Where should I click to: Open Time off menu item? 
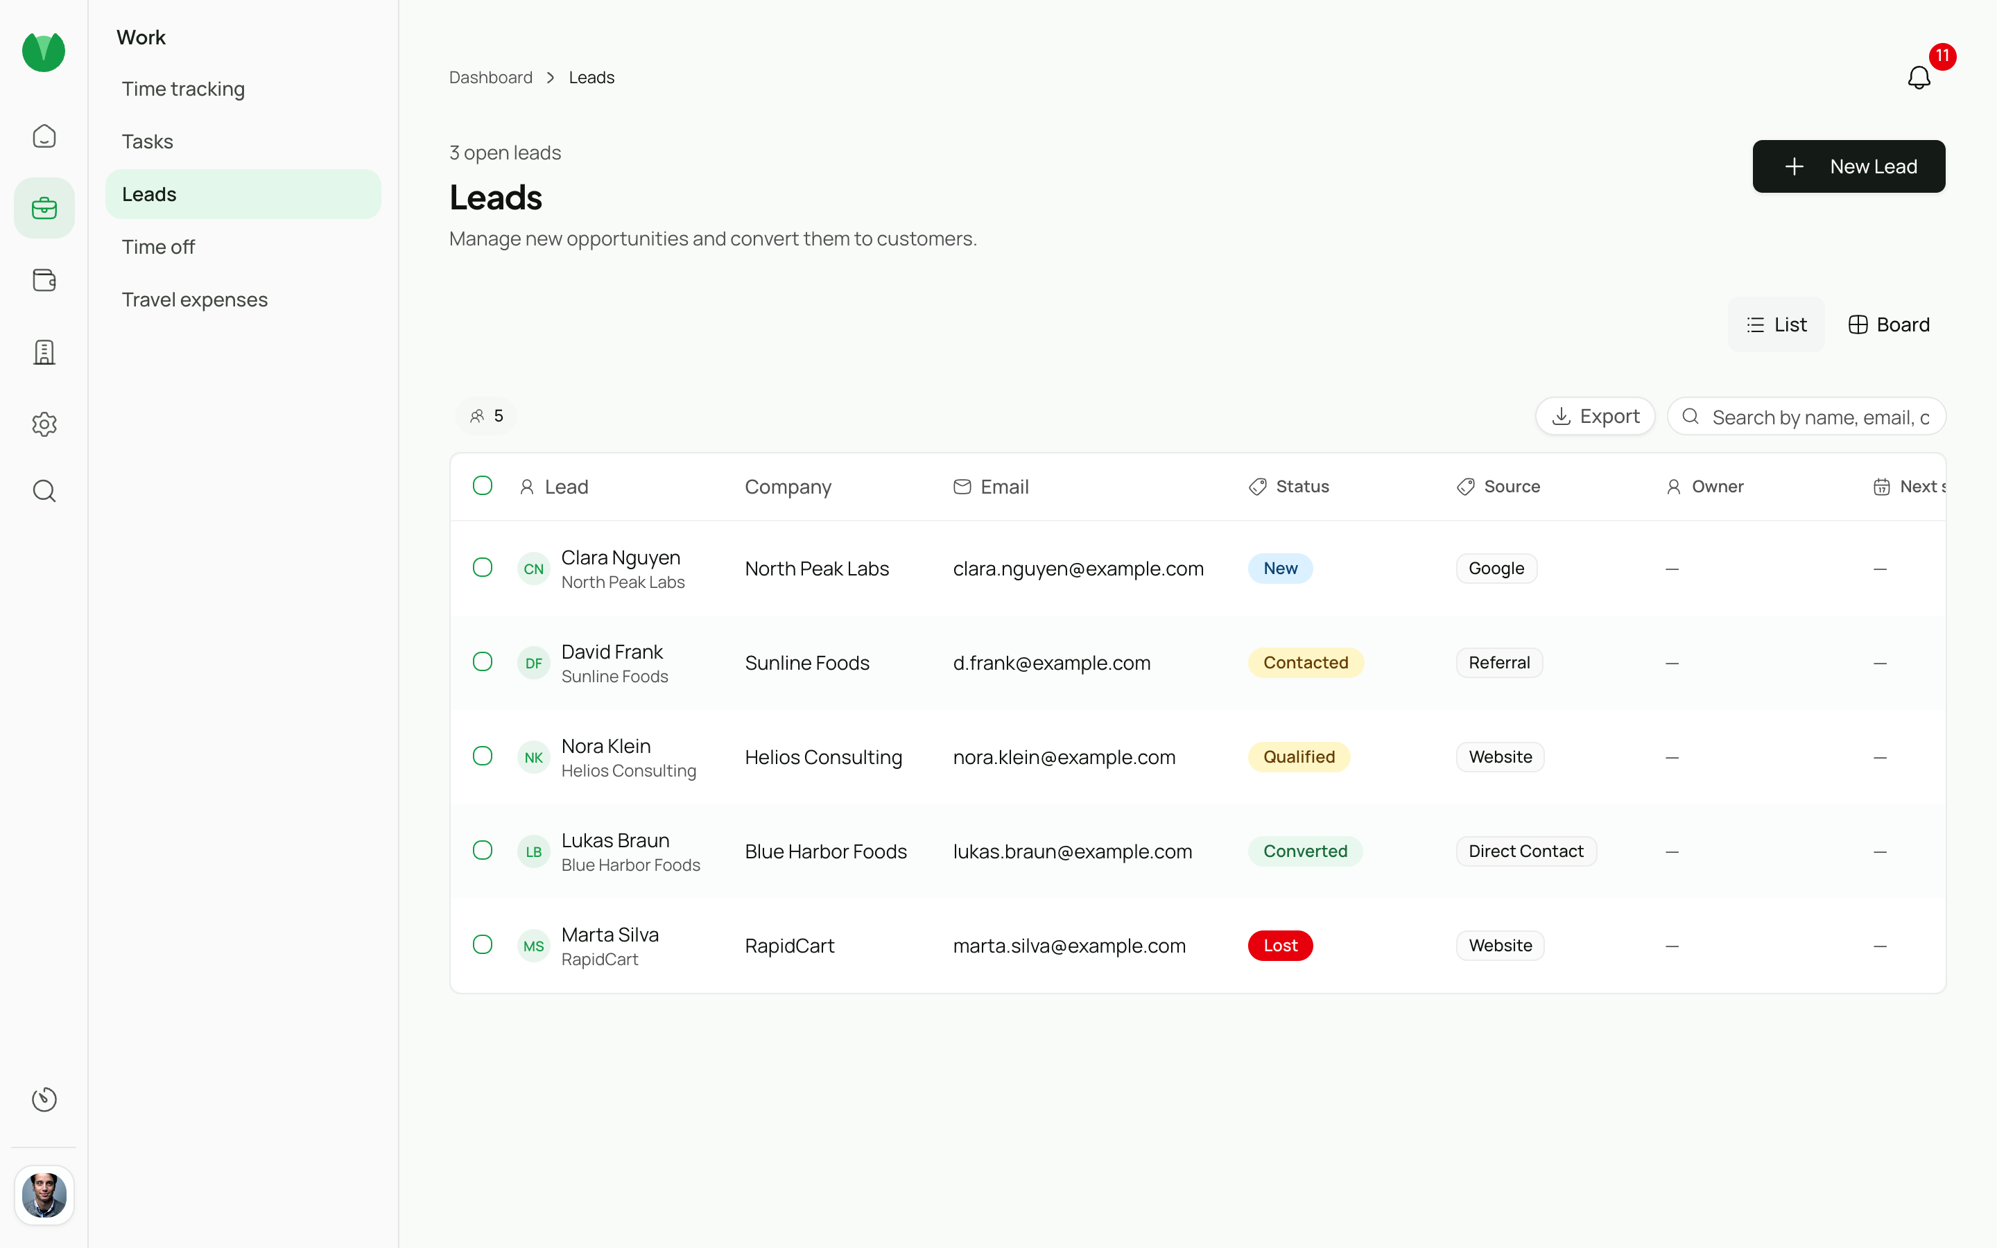click(243, 247)
